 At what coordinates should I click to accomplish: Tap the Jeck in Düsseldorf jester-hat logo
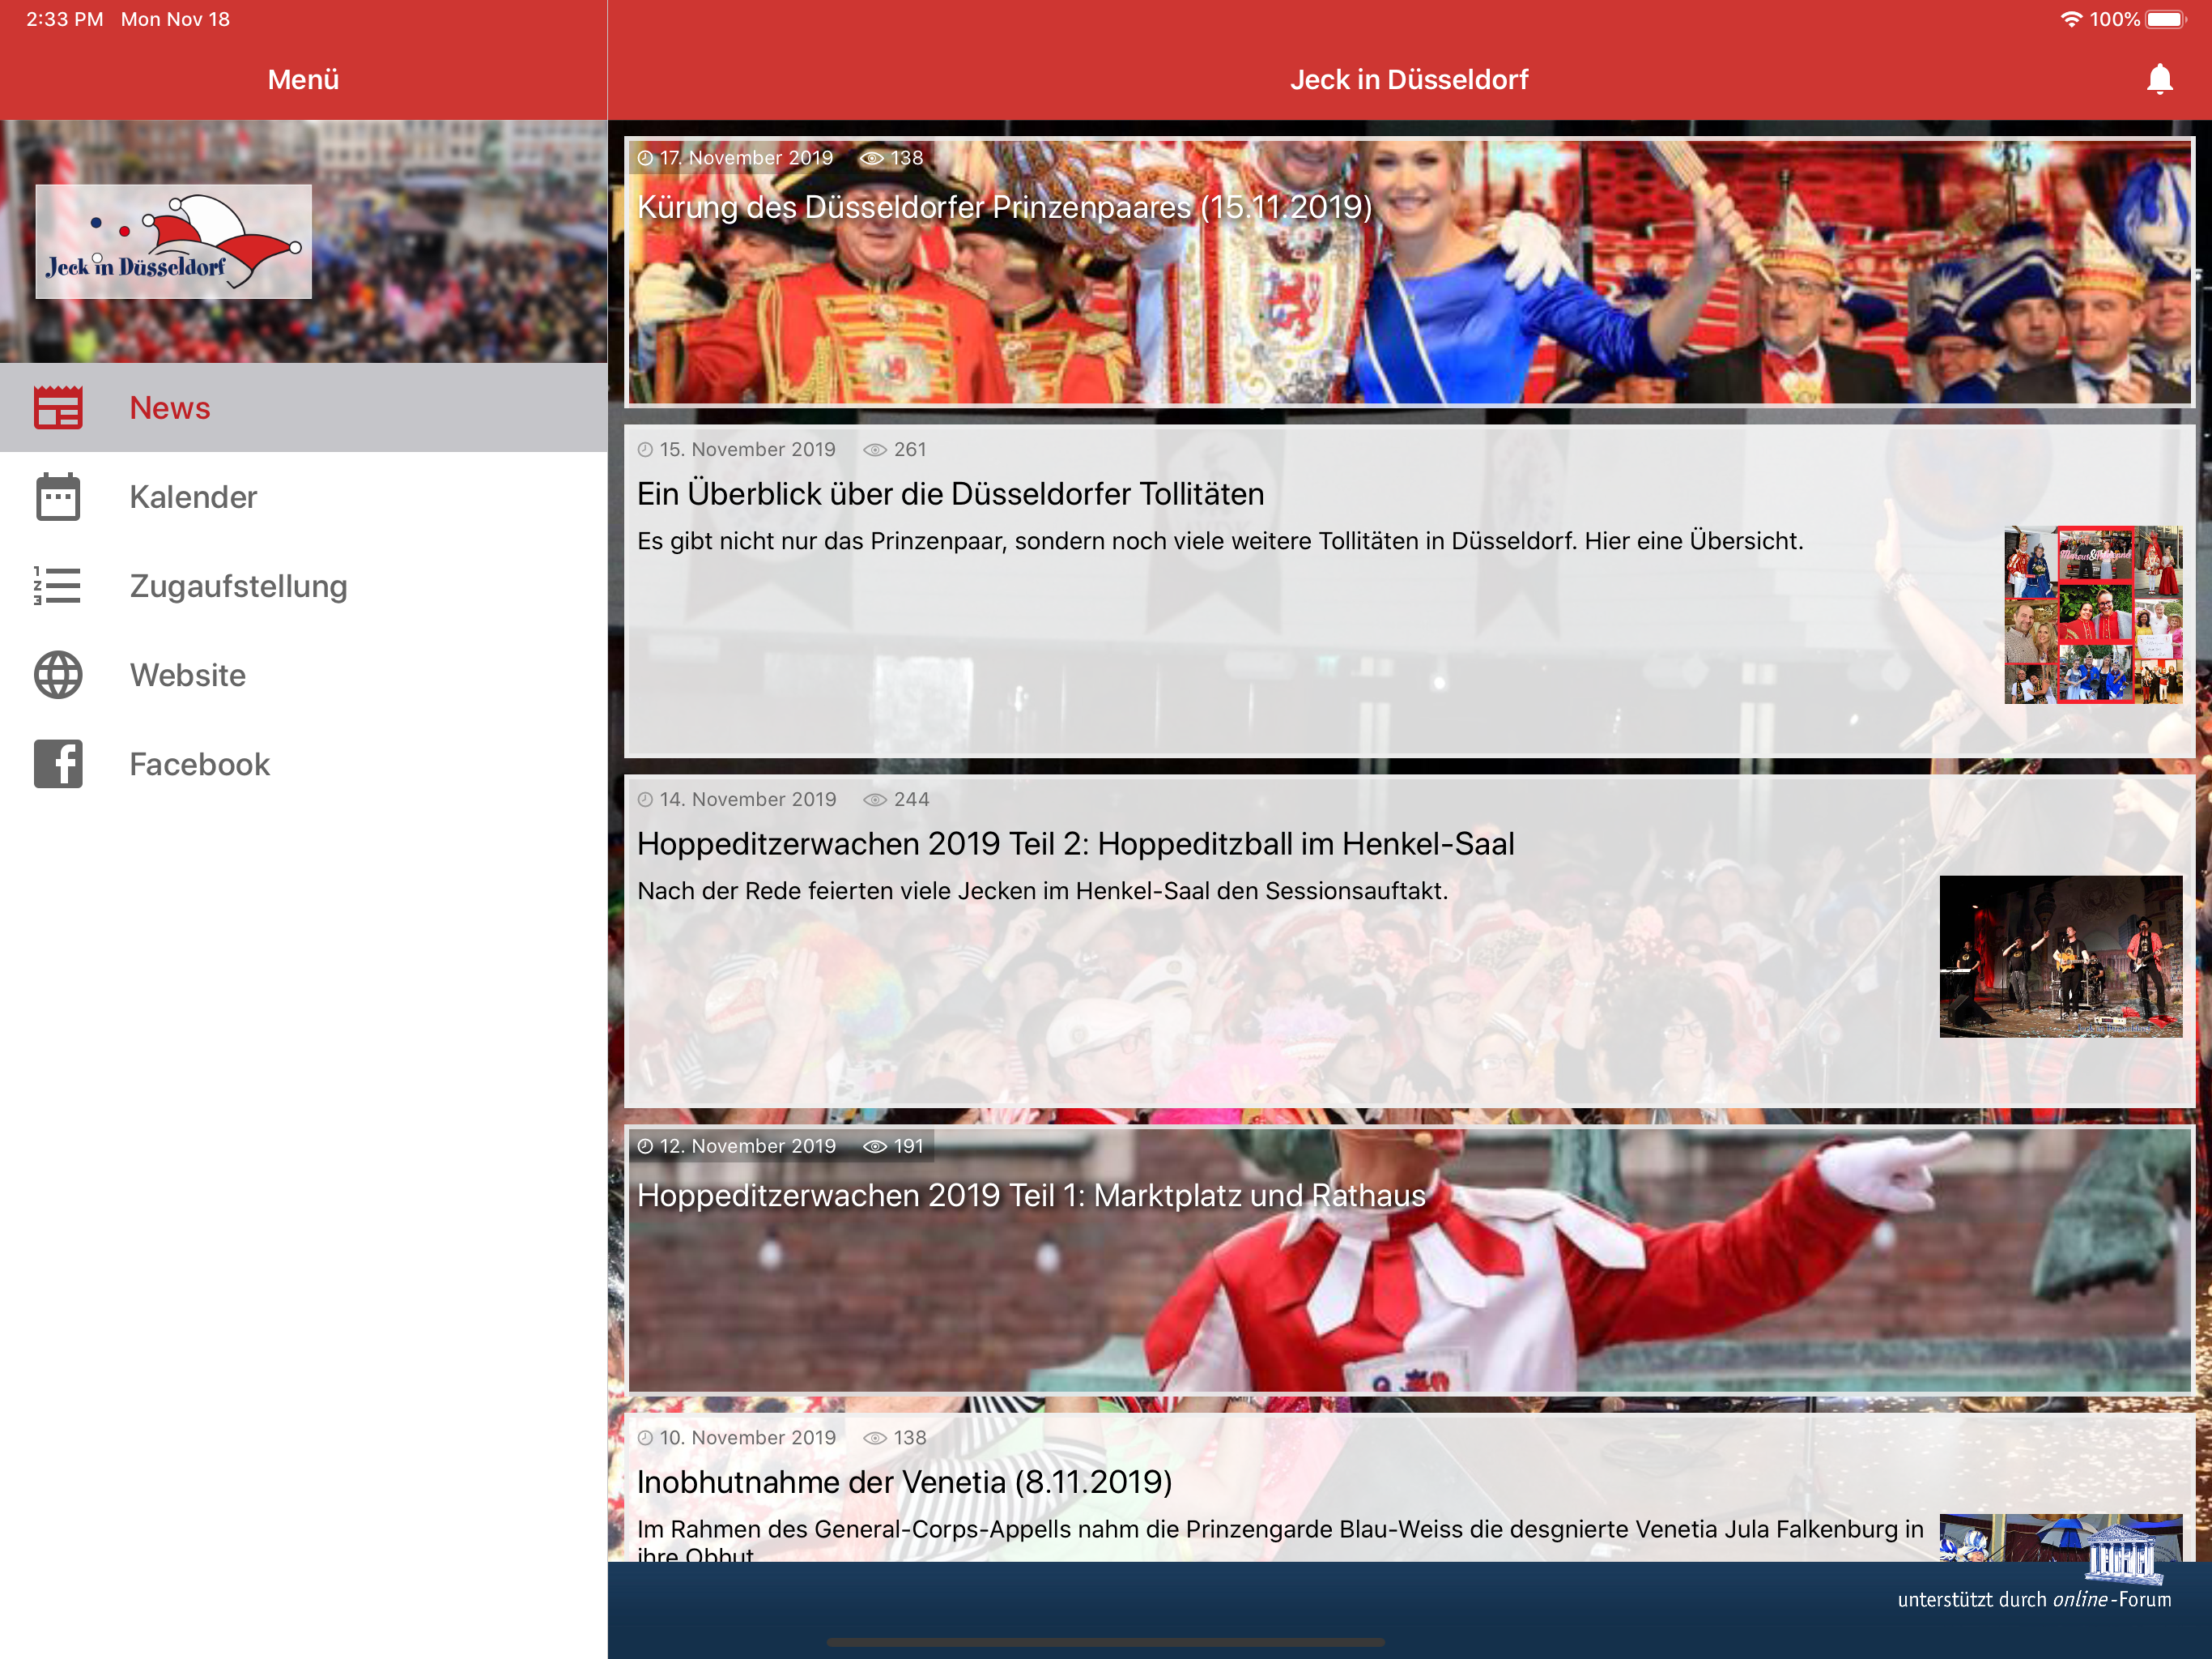click(x=174, y=241)
